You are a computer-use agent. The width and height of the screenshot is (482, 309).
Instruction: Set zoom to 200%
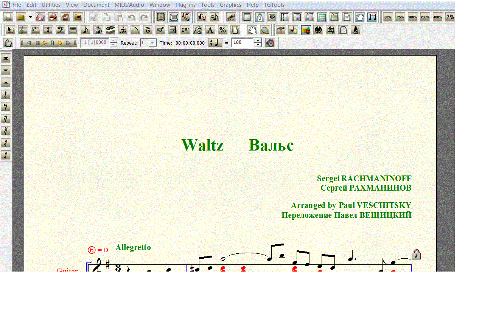pos(425,17)
